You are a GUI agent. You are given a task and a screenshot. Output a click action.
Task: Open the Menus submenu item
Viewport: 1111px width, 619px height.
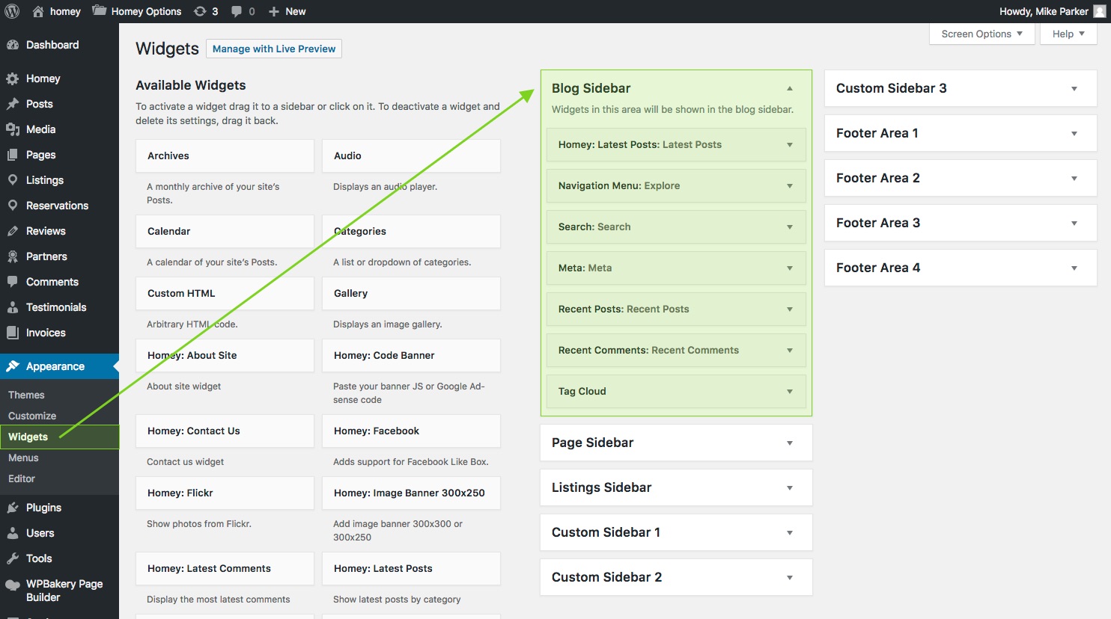click(23, 458)
